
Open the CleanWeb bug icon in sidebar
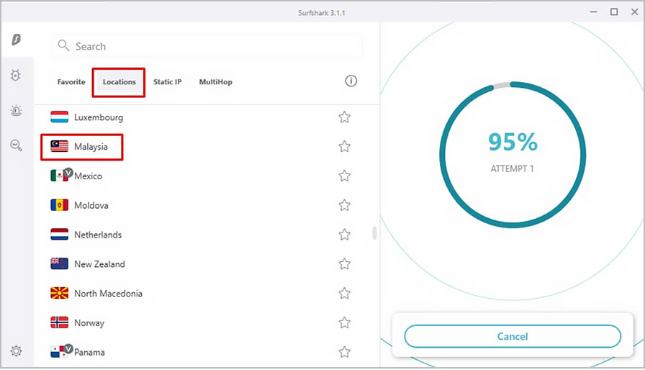tap(16, 75)
